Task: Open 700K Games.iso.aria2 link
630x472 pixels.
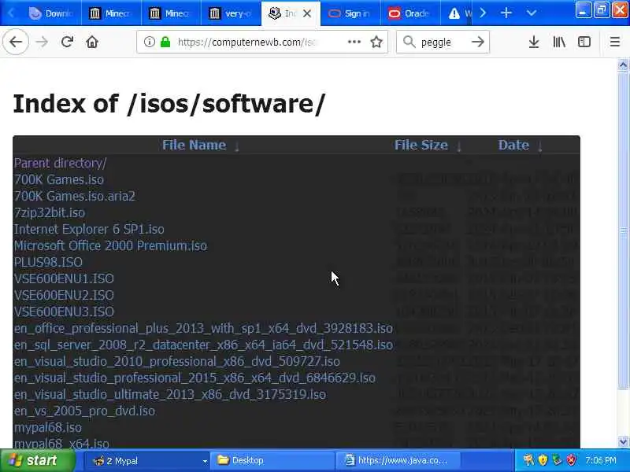Action: click(x=74, y=196)
